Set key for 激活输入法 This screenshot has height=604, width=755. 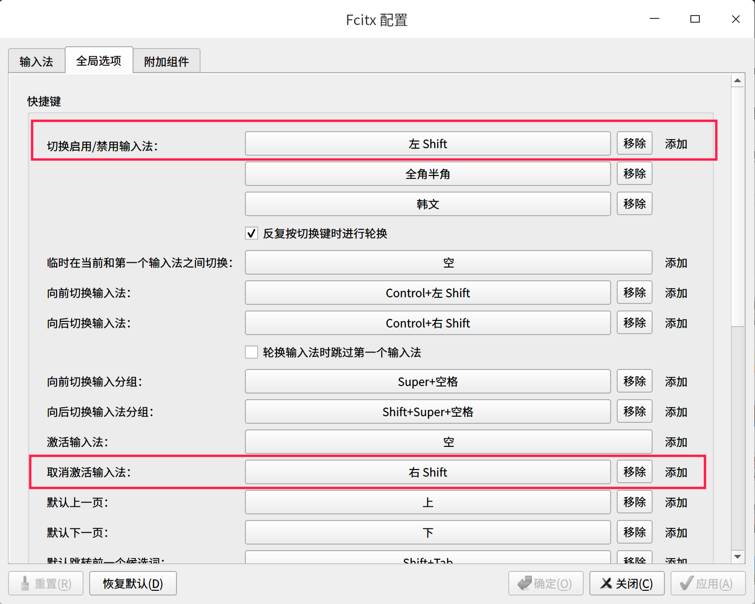[449, 442]
